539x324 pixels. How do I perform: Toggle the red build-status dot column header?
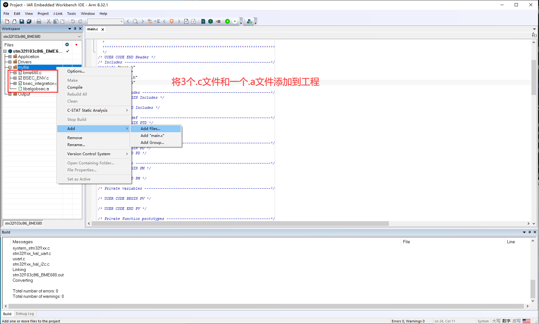(x=77, y=44)
